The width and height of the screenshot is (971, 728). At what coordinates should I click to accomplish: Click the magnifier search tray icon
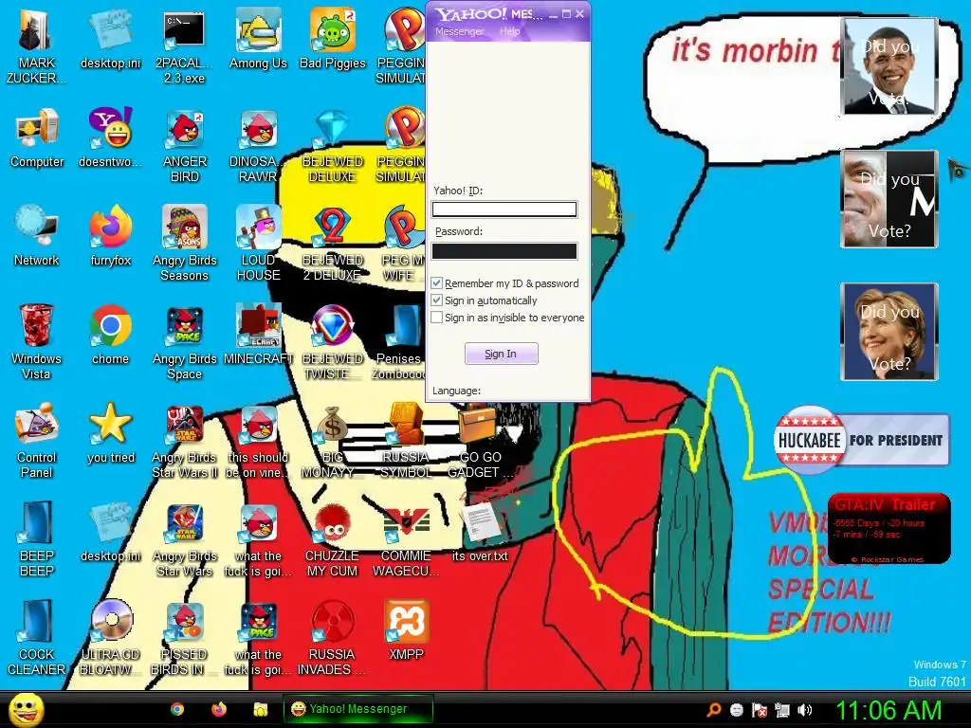pyautogui.click(x=713, y=710)
